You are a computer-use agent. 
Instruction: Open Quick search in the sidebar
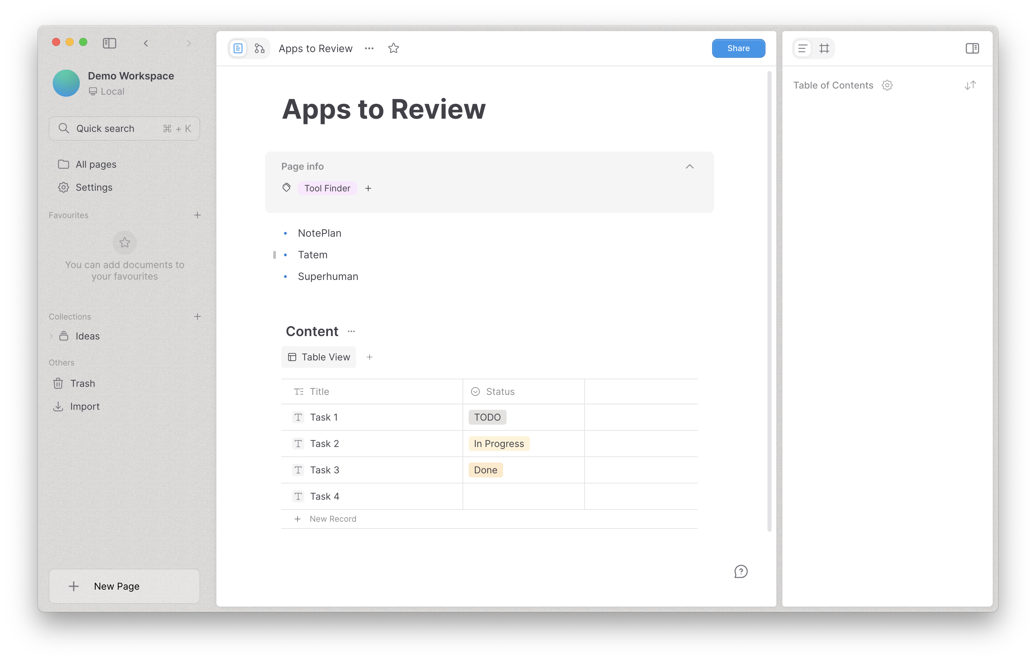coord(124,128)
